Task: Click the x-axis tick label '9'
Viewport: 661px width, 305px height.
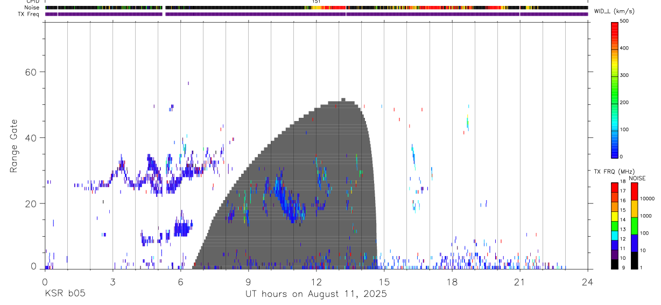Action: pos(248,282)
